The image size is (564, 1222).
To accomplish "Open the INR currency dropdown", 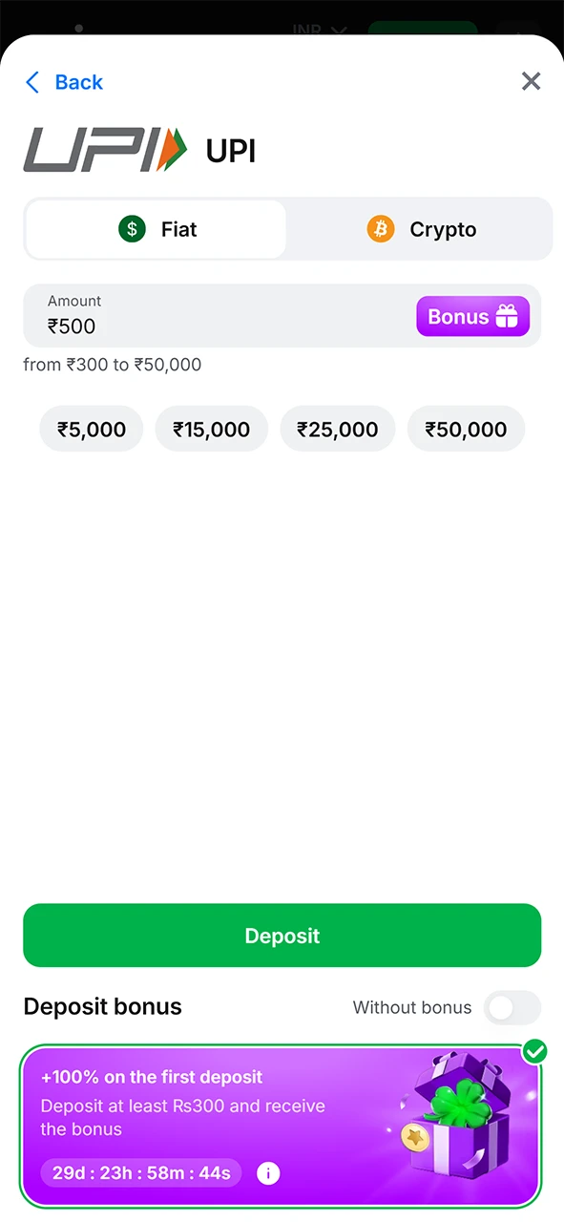I will tap(318, 29).
